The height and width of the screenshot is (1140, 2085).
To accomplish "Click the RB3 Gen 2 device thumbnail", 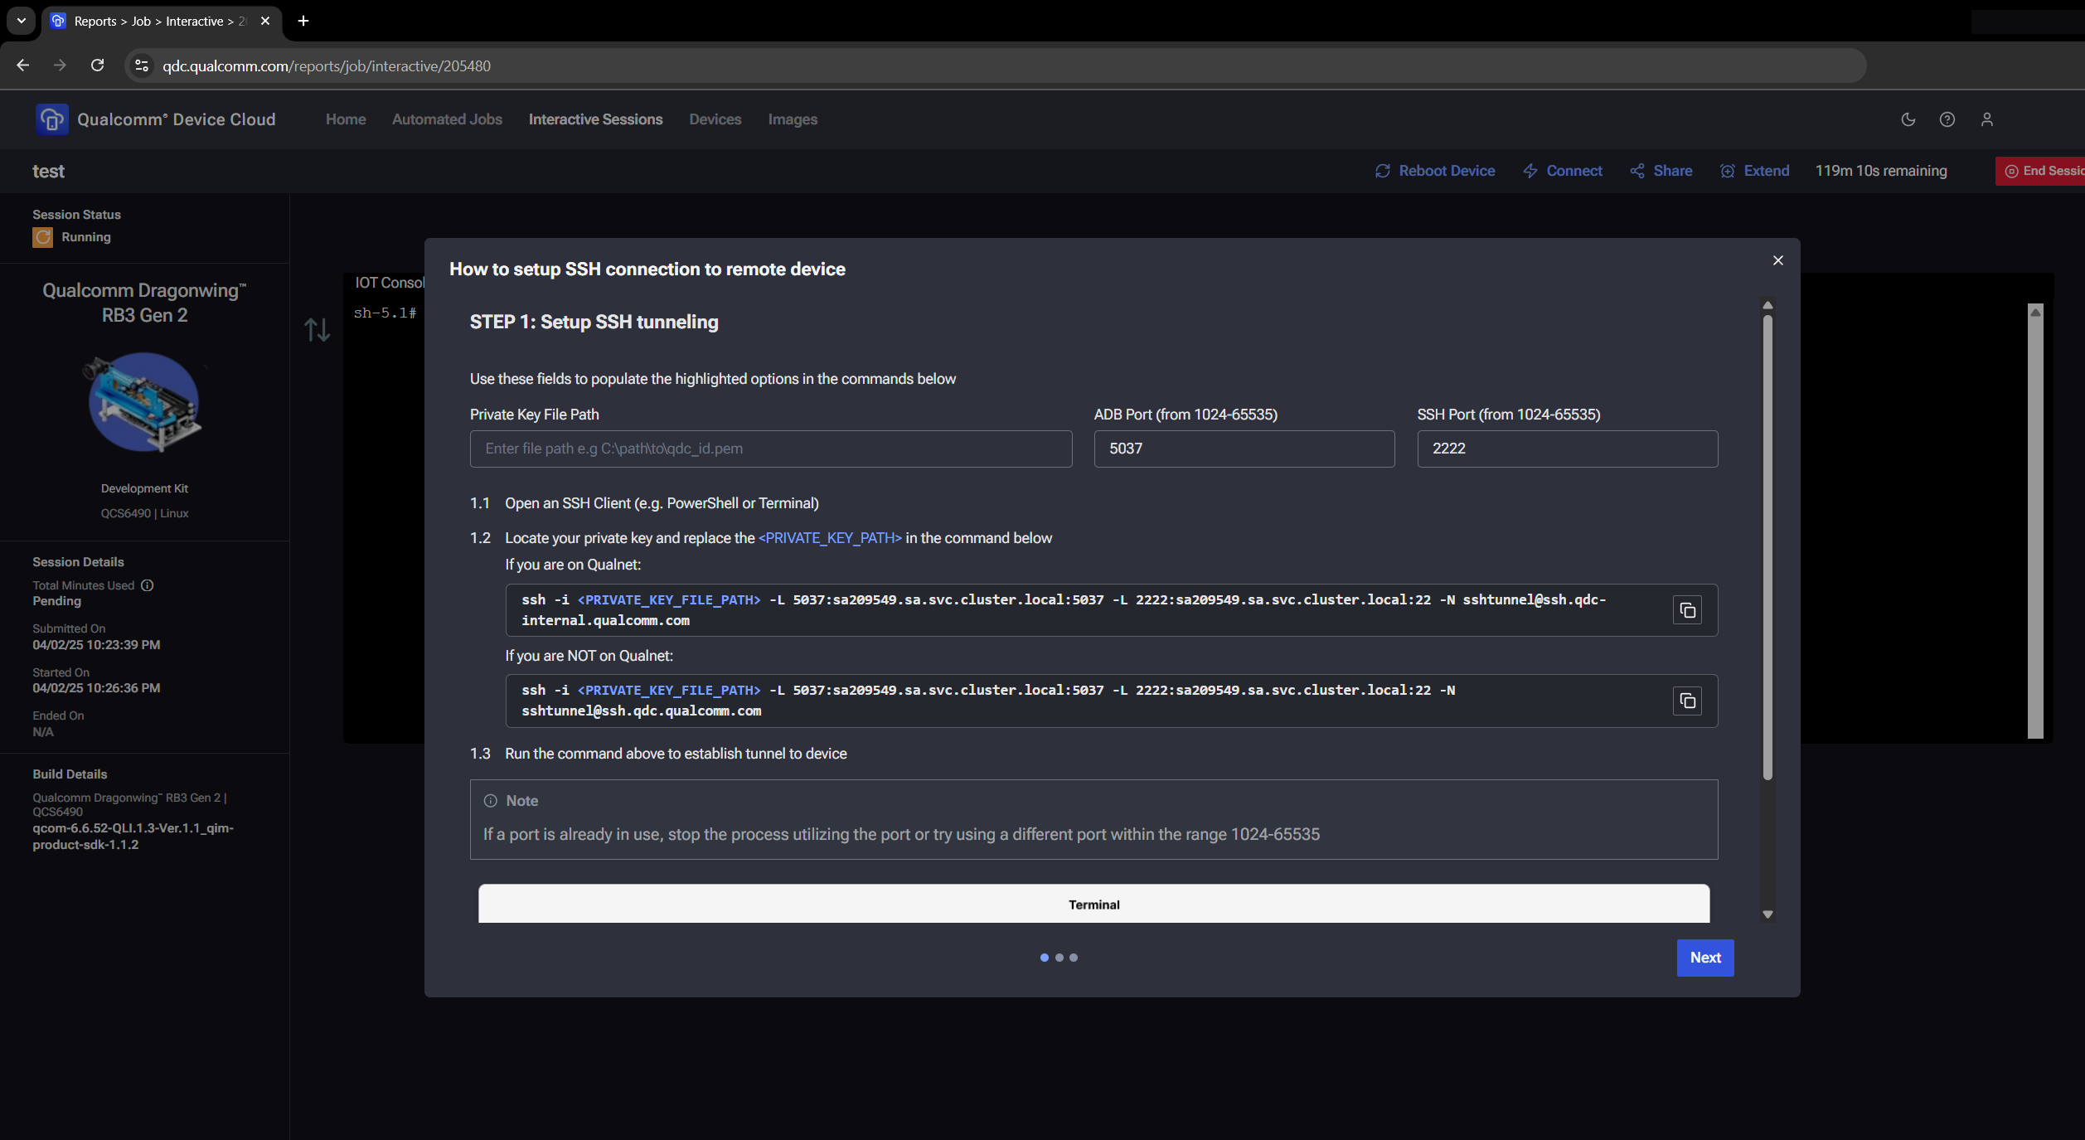I will tap(144, 402).
